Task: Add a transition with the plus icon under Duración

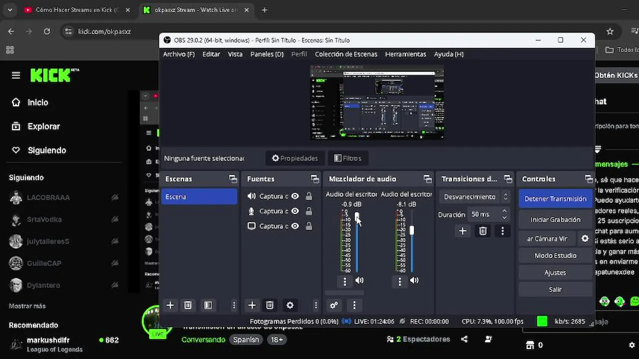Action: point(463,231)
